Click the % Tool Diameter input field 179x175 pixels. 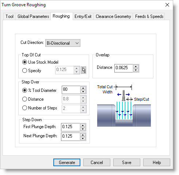point(71,90)
